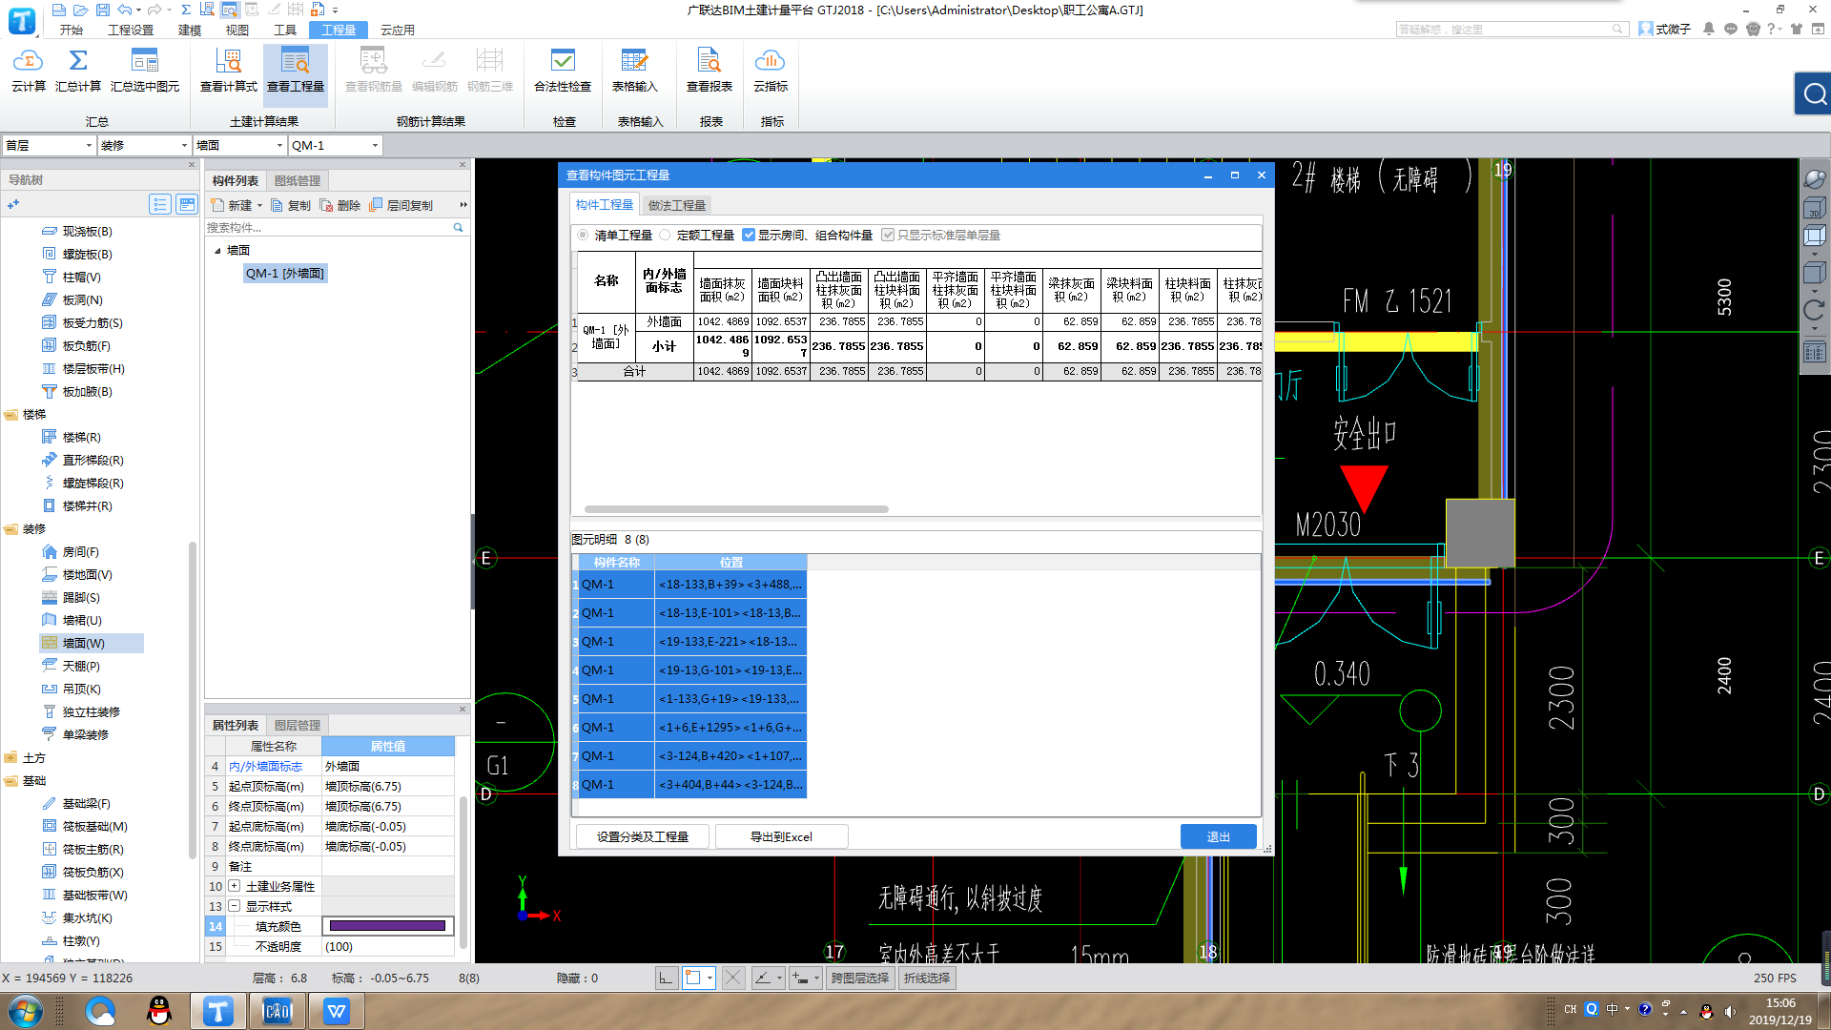Click the blue 退出 button
This screenshot has height=1030, width=1831.
click(x=1219, y=836)
